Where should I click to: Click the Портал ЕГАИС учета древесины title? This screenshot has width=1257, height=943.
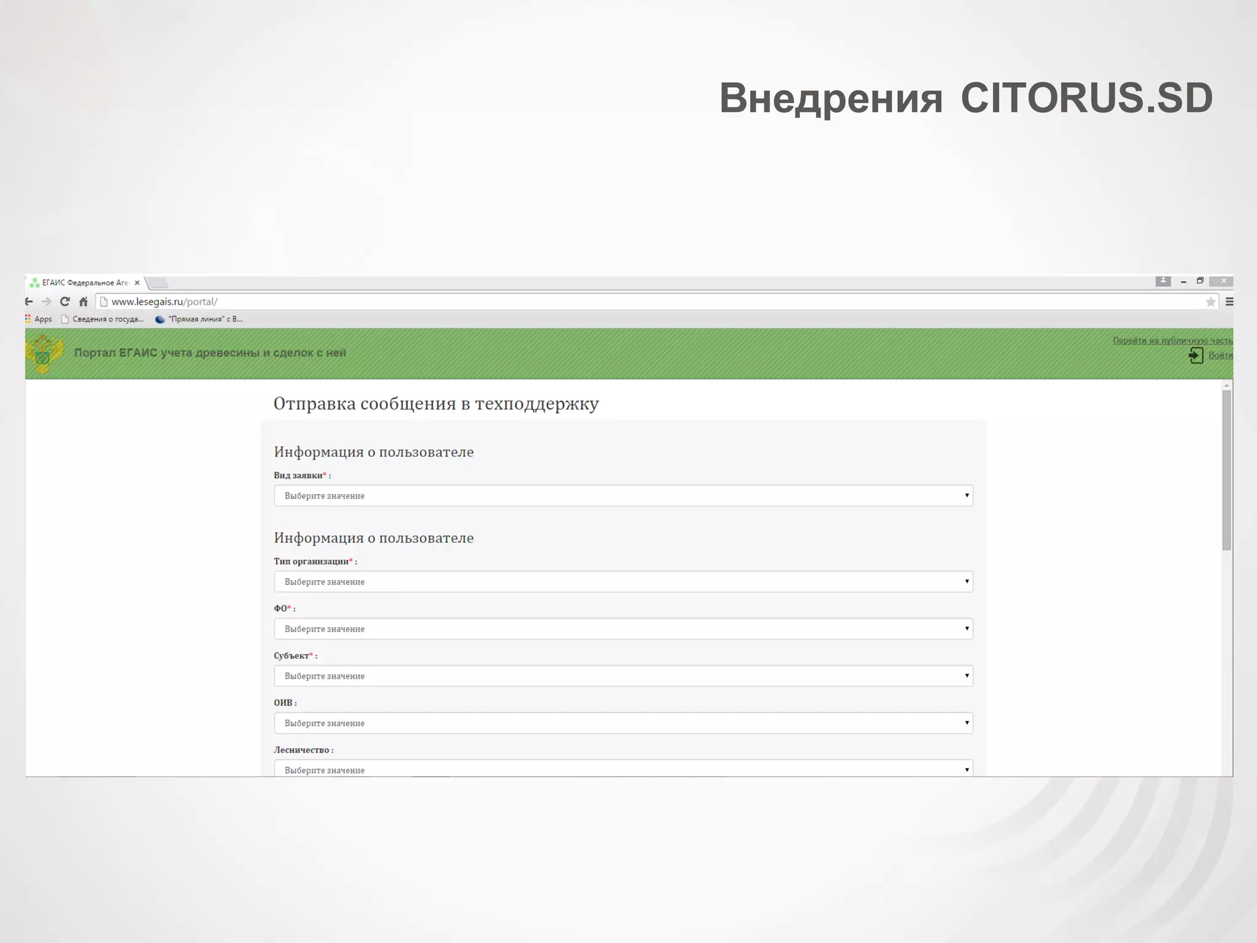coord(210,353)
